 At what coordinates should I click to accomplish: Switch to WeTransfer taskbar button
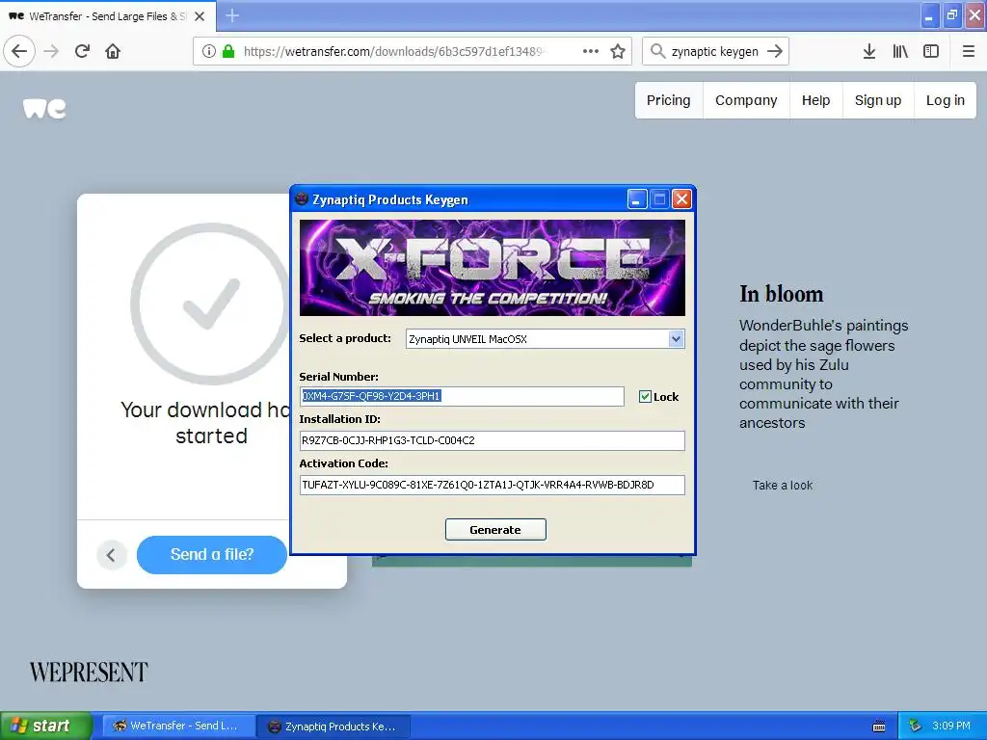click(178, 726)
